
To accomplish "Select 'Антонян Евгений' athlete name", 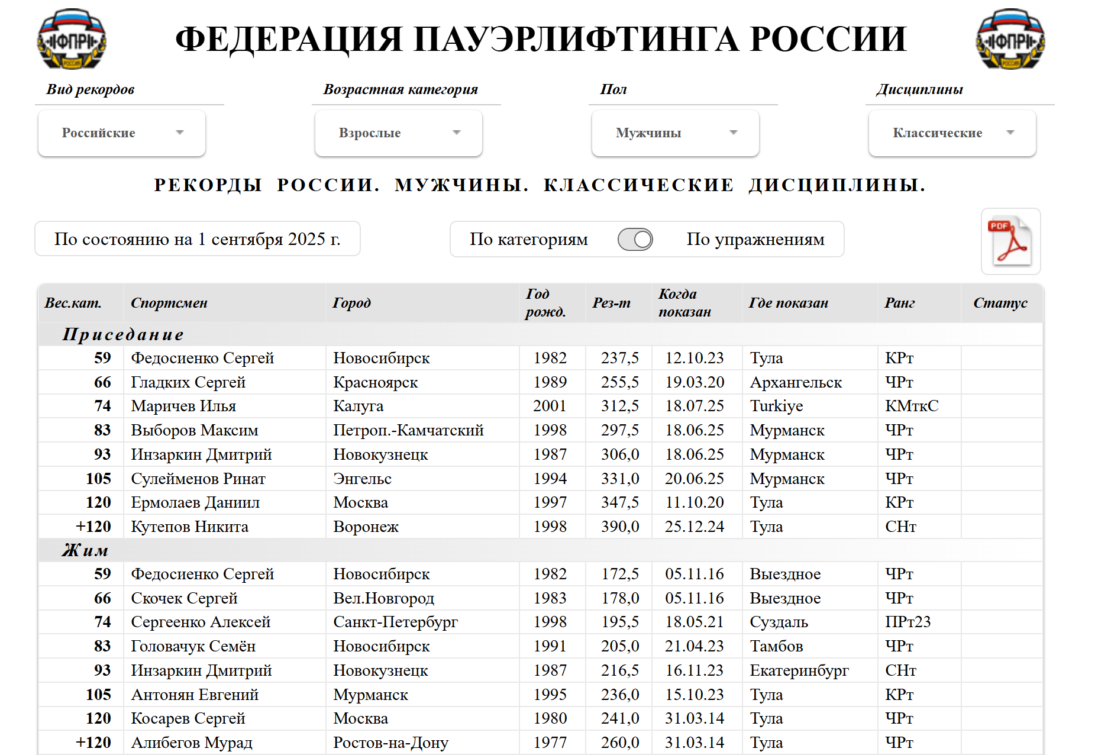I will 195,695.
